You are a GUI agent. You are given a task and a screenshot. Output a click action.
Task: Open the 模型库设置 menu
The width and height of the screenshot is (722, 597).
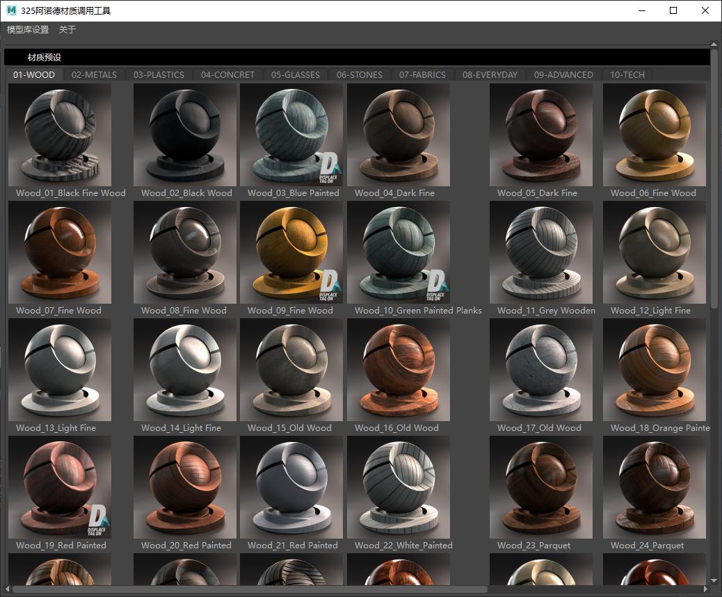click(x=28, y=30)
